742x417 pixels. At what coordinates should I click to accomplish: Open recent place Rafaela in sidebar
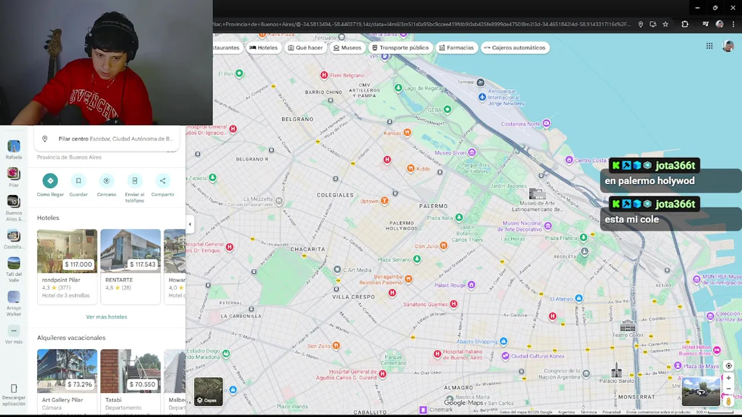pyautogui.click(x=14, y=149)
